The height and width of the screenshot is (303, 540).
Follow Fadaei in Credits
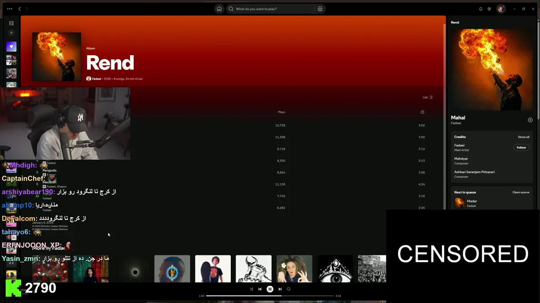(x=521, y=148)
